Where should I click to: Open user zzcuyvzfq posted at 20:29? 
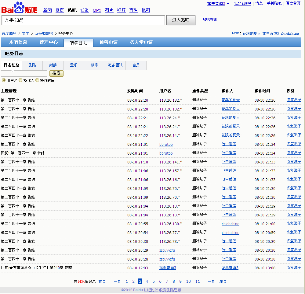(x=167, y=250)
